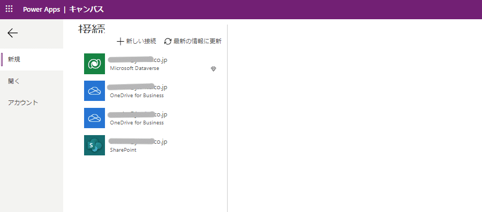
Task: Select the first OneDrive for Business label
Action: (x=137, y=95)
